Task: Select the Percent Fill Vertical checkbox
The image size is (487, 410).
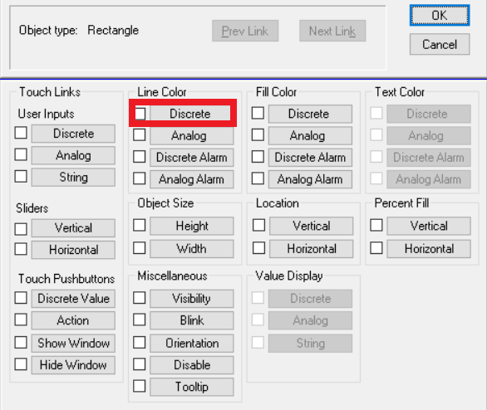Action: coord(376,225)
